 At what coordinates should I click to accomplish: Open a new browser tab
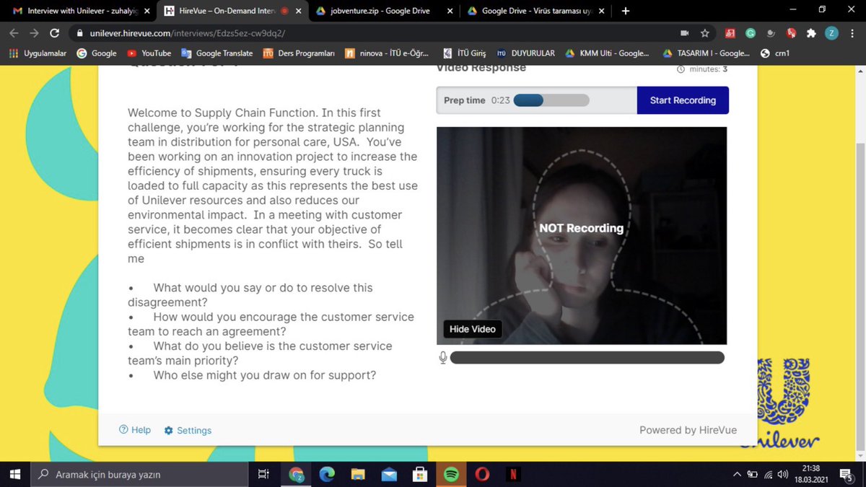coord(626,11)
